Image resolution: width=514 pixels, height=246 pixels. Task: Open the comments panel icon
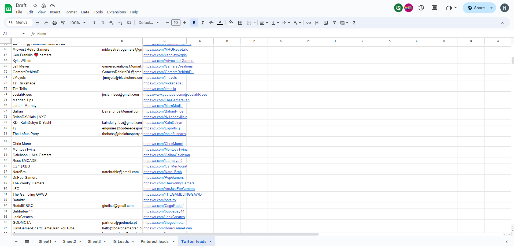[x=434, y=8]
